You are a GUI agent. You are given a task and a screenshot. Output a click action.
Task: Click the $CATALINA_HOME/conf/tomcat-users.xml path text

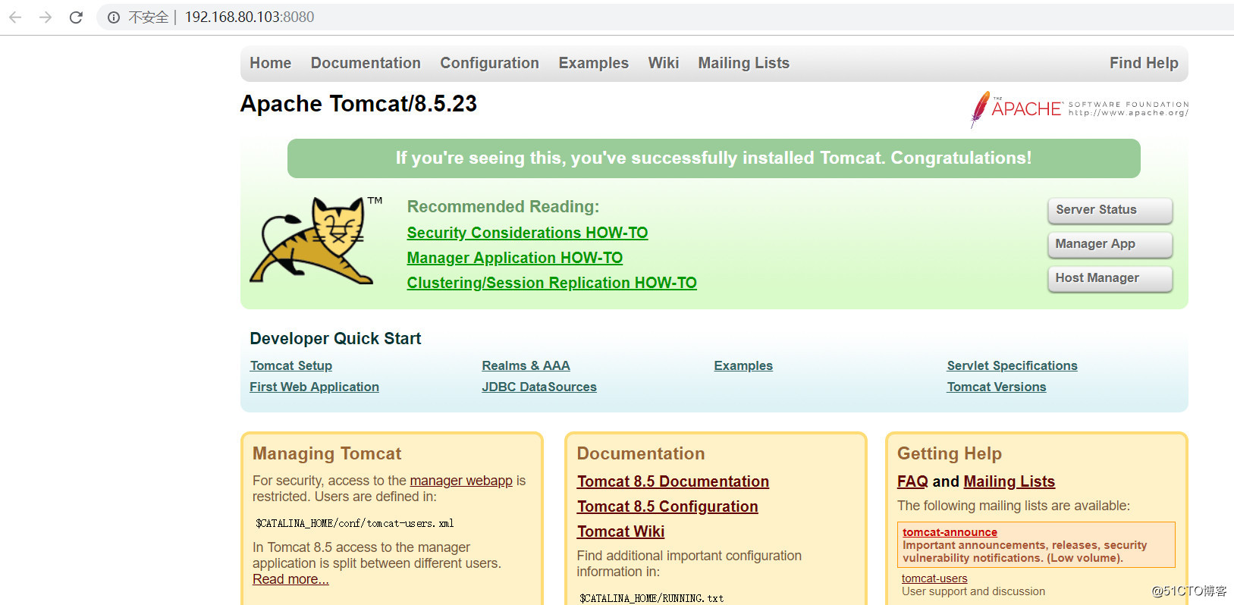point(355,523)
